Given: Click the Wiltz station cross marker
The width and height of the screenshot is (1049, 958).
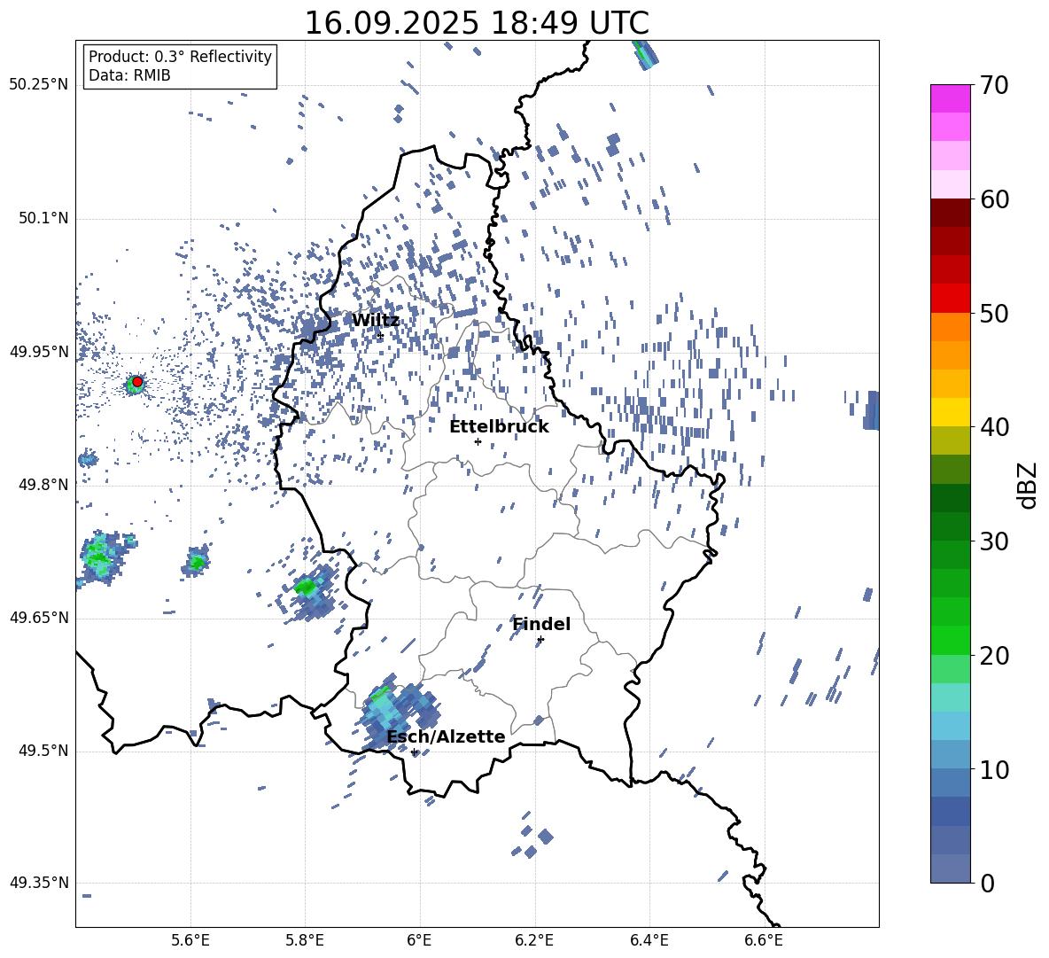Looking at the screenshot, I should (381, 336).
